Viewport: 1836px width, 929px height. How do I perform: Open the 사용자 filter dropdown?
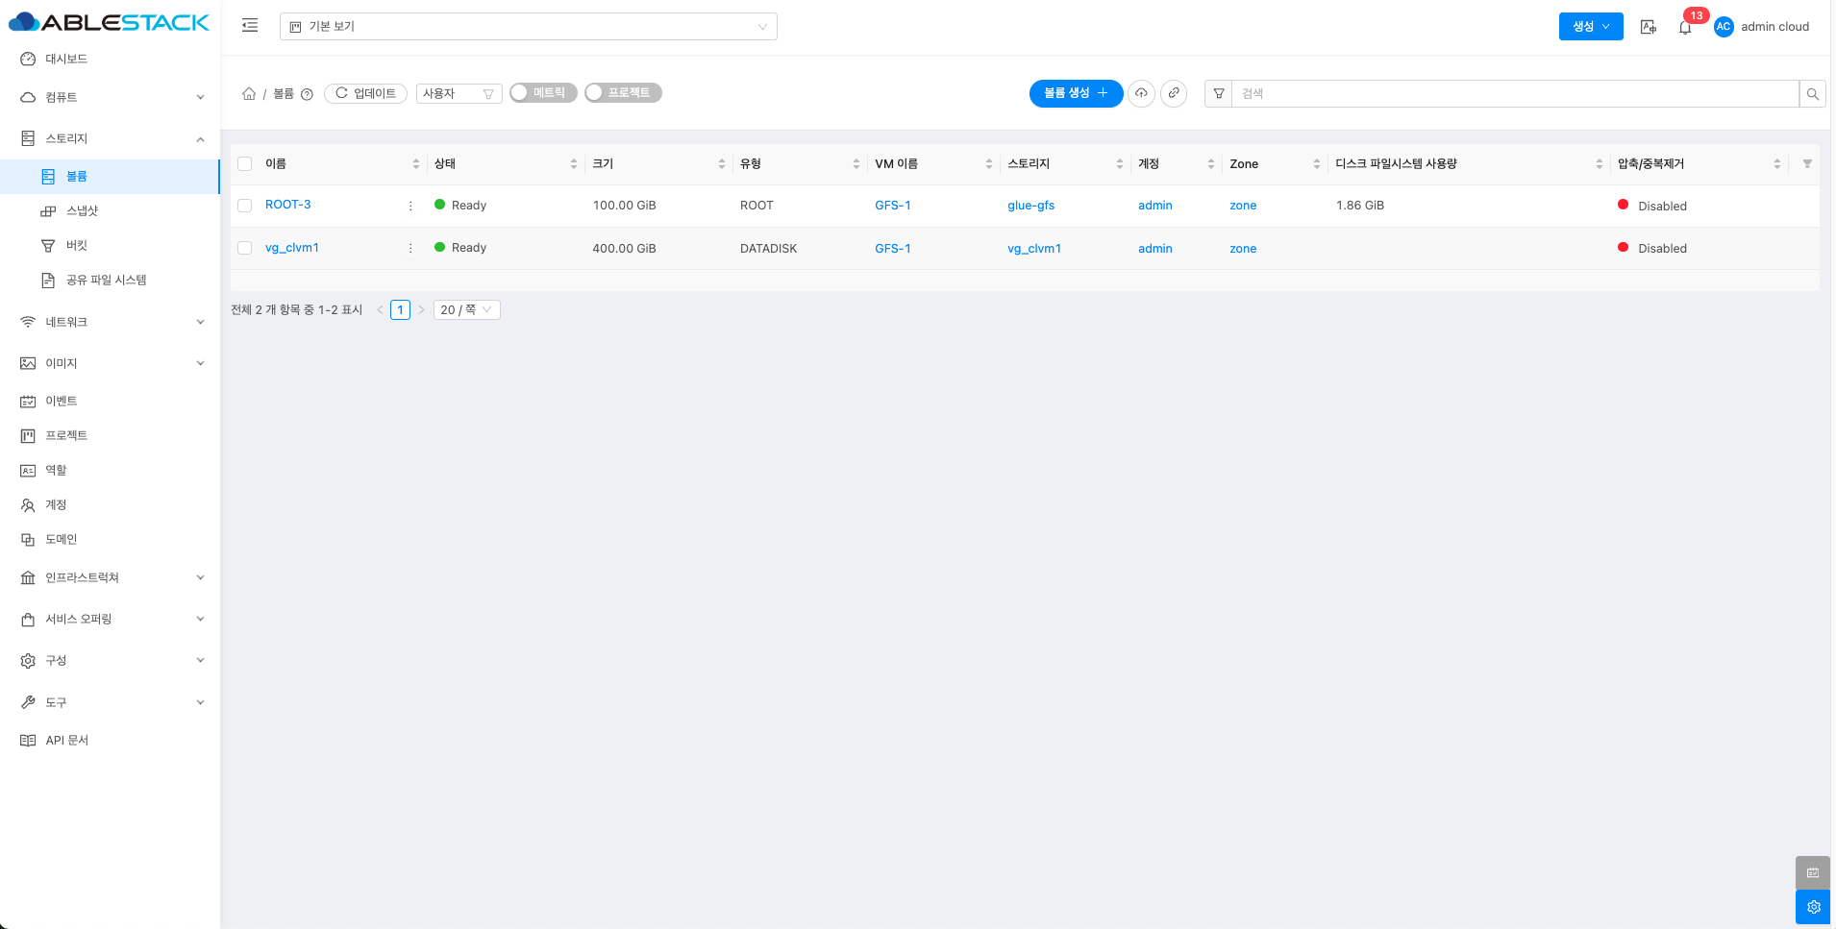tap(459, 93)
